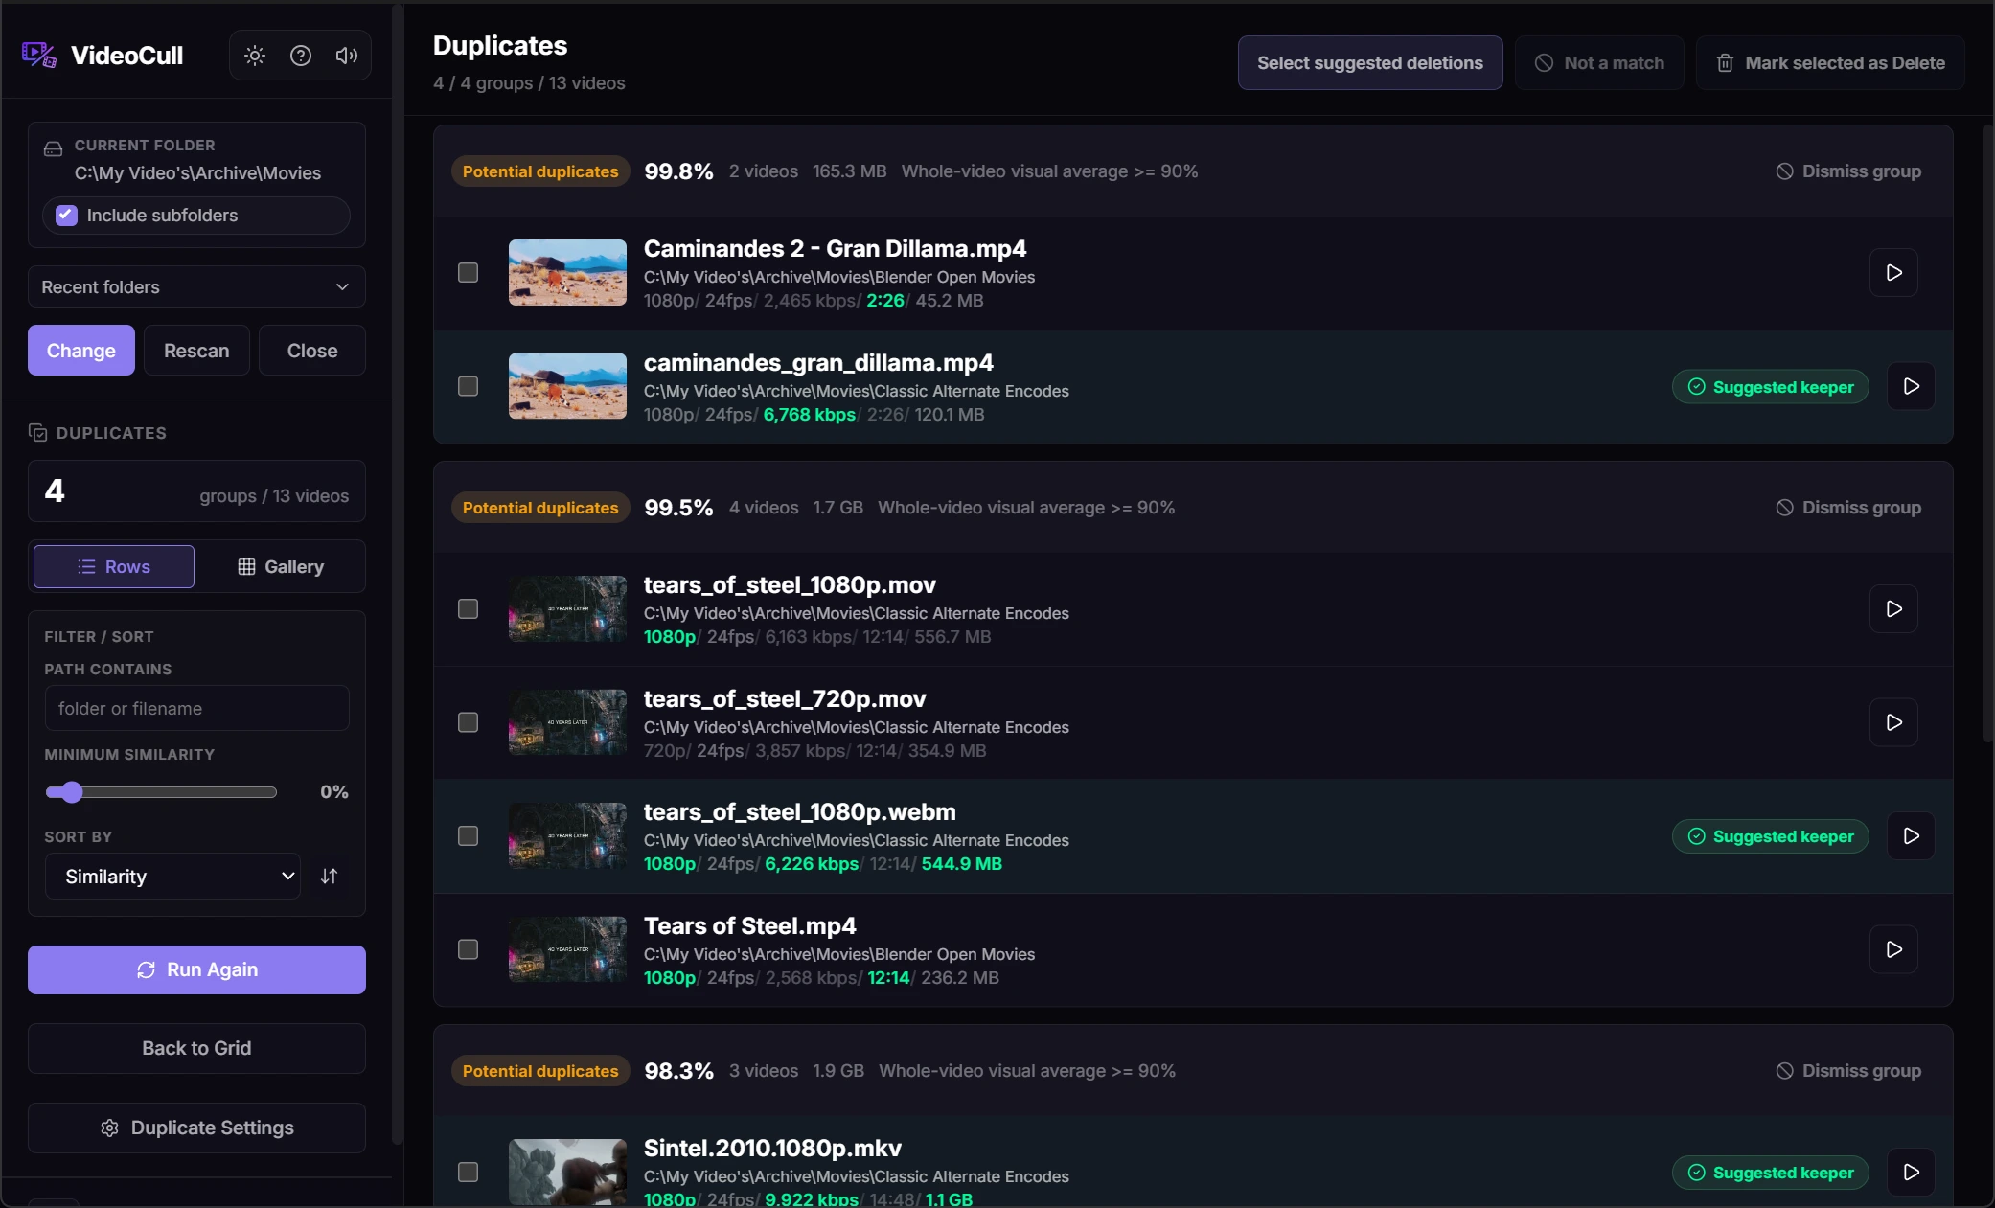
Task: Switch to Gallery view
Action: [281, 567]
